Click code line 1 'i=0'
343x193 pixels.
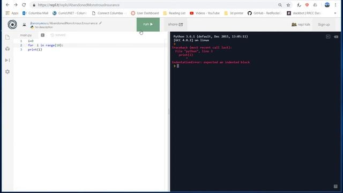coord(31,41)
